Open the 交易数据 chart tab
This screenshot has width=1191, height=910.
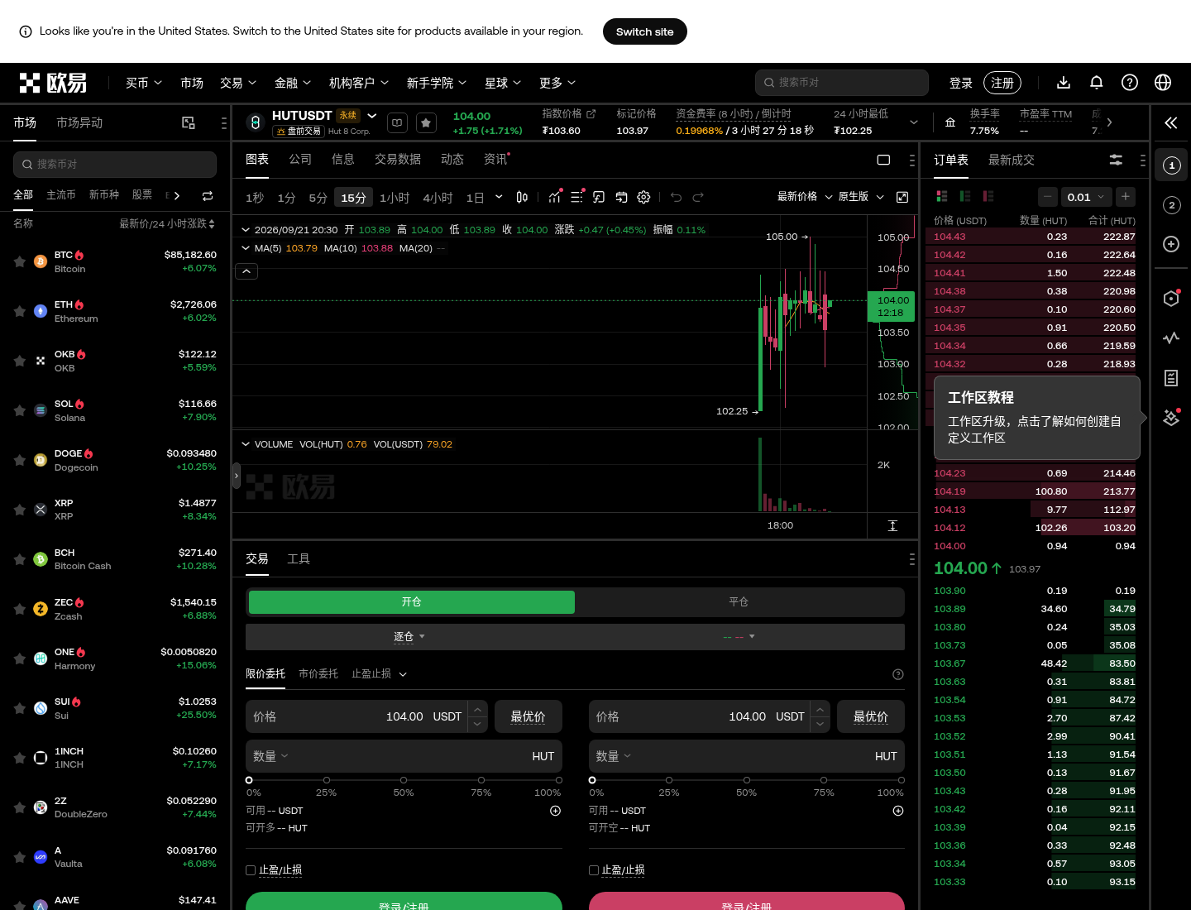(398, 160)
